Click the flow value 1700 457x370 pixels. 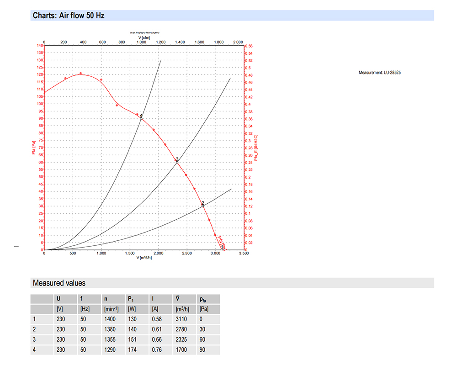181,349
